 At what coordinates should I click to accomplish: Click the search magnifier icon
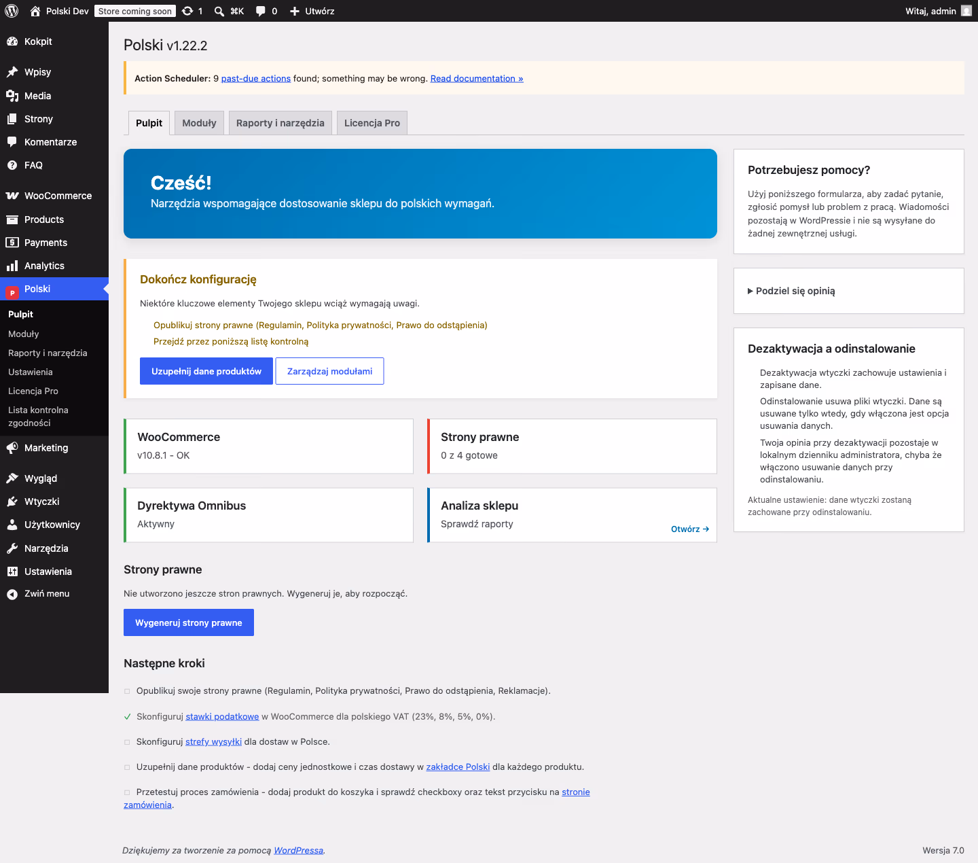[x=219, y=11]
